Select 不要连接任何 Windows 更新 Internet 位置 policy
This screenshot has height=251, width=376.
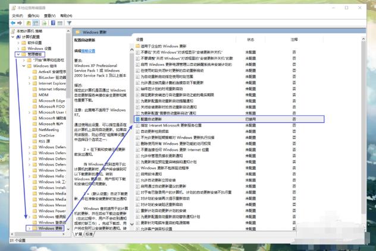pyautogui.click(x=175, y=150)
